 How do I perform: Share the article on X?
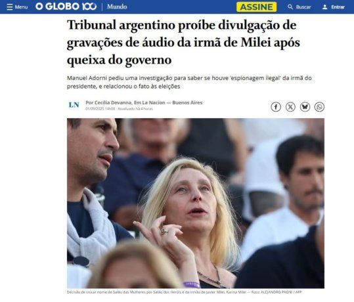(x=290, y=107)
